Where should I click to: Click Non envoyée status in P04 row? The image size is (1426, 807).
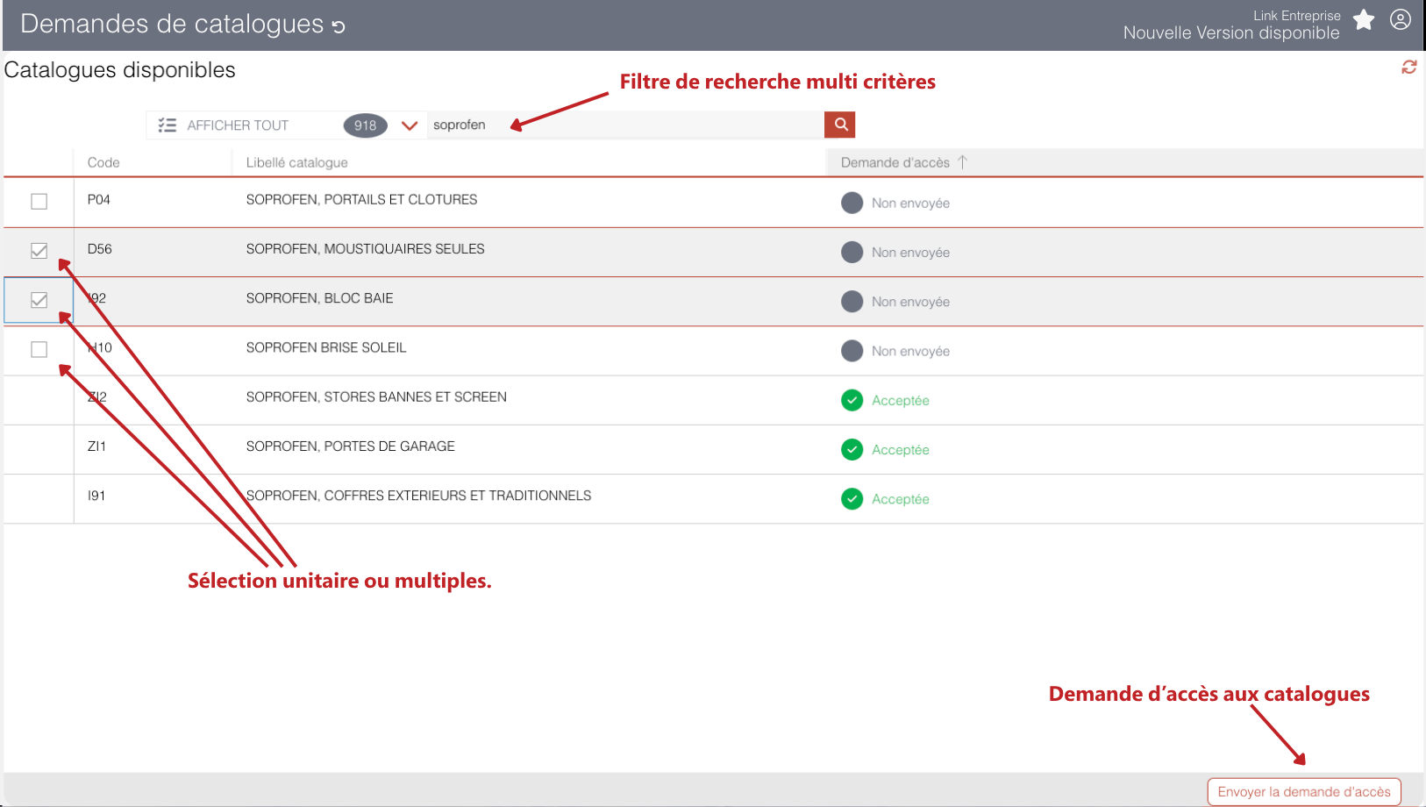click(x=910, y=204)
